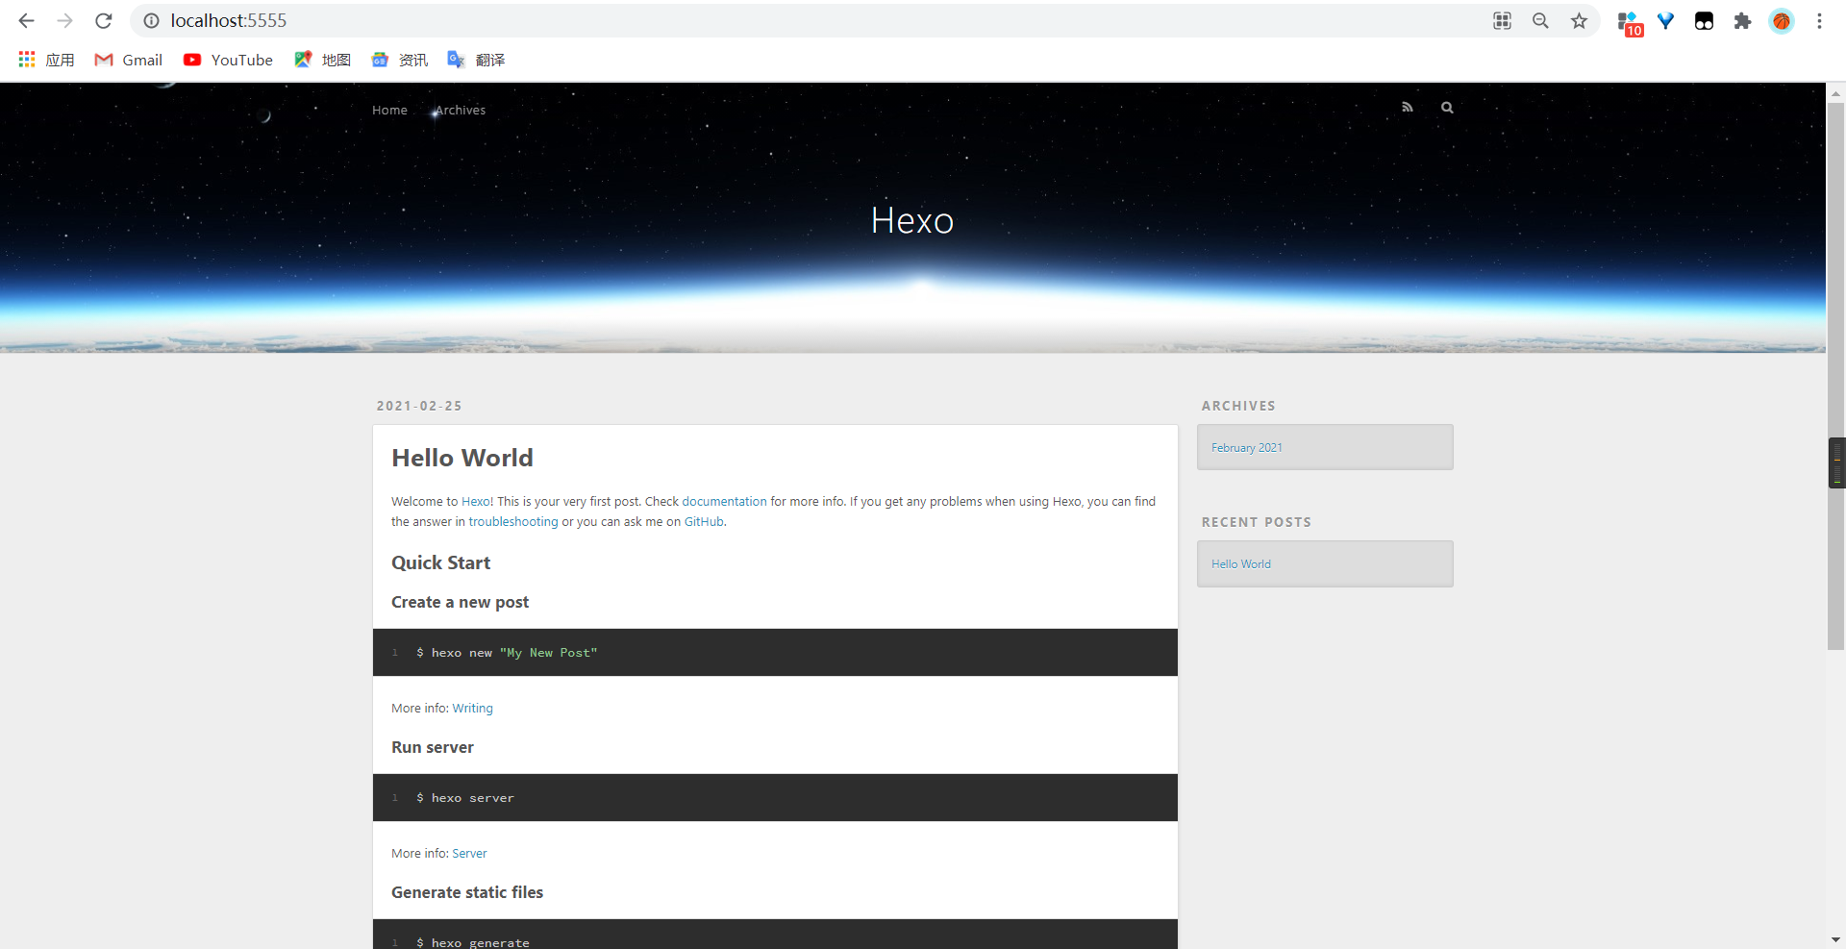The height and width of the screenshot is (949, 1846).
Task: Click the RSS feed icon in header
Action: pyautogui.click(x=1407, y=108)
